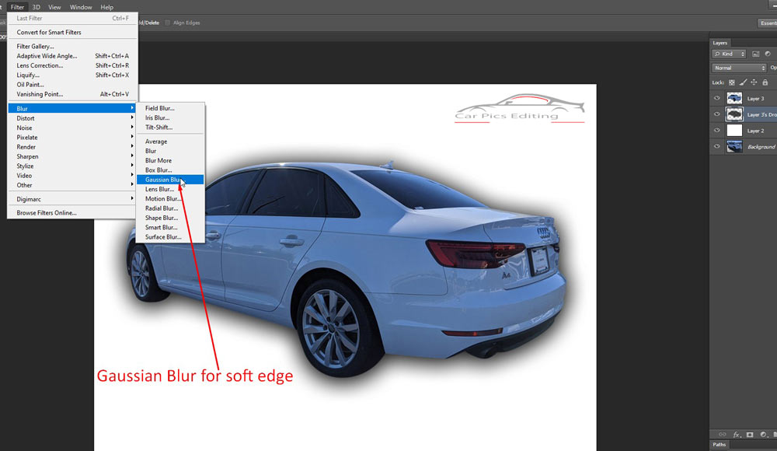Viewport: 777px width, 451px height.
Task: Expand the Sharpen submenu
Action: pyautogui.click(x=71, y=156)
